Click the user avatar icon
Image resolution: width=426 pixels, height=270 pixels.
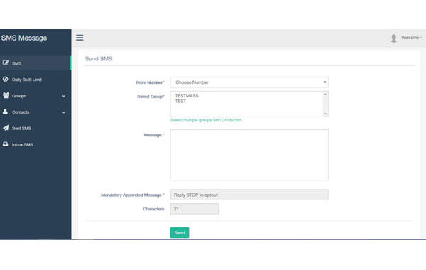click(393, 38)
